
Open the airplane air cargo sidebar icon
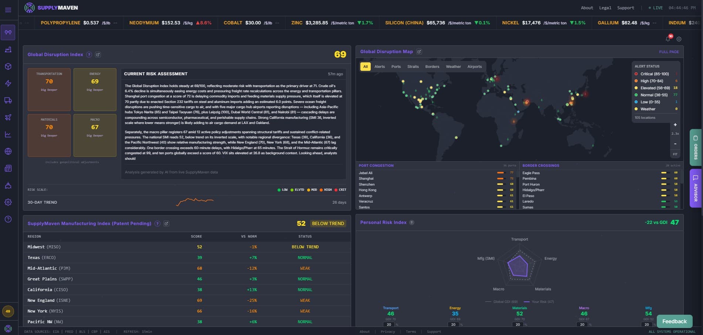coord(8,117)
